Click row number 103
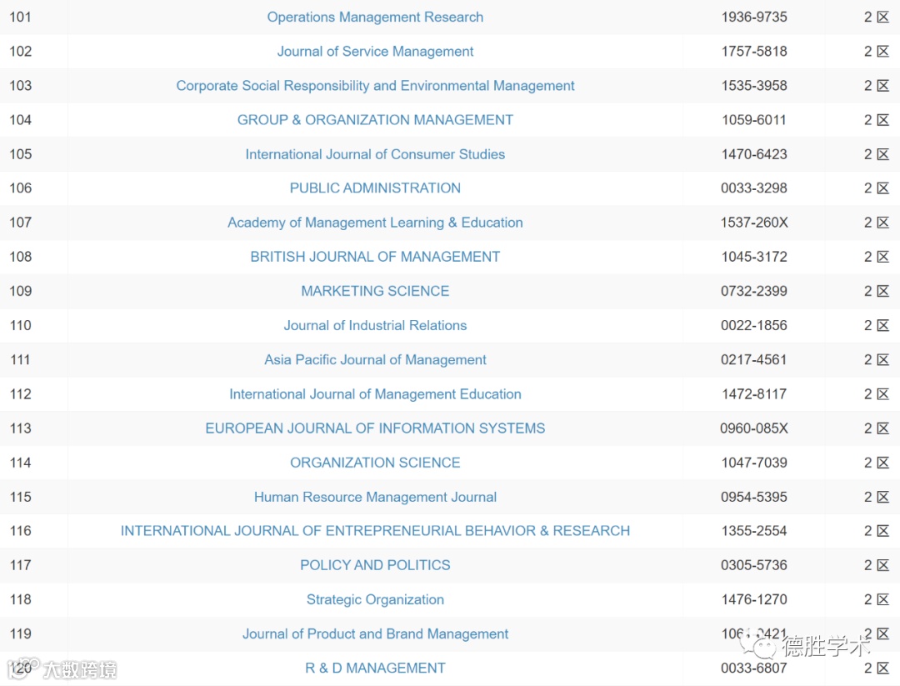900x686 pixels. coord(20,86)
